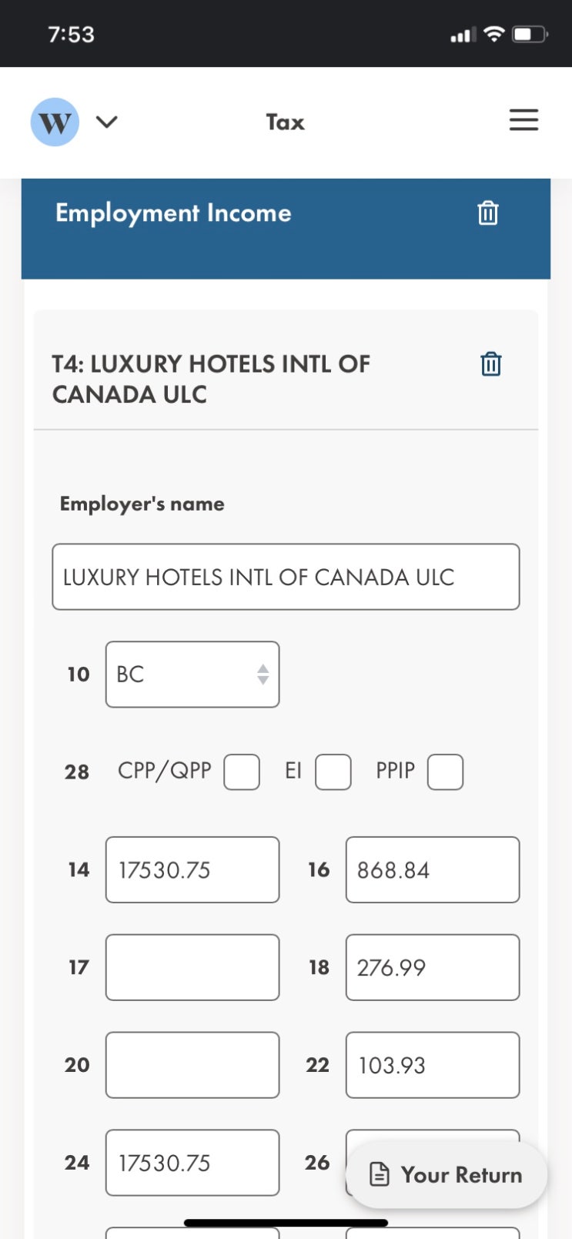572x1239 pixels.
Task: Delete the Luxury Hotels T4 slip
Action: pyautogui.click(x=490, y=363)
